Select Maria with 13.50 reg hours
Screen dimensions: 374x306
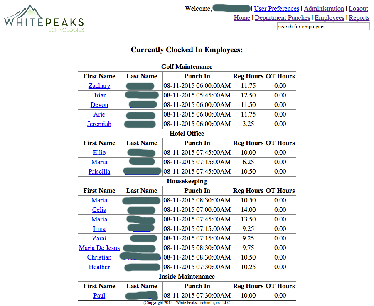click(99, 219)
